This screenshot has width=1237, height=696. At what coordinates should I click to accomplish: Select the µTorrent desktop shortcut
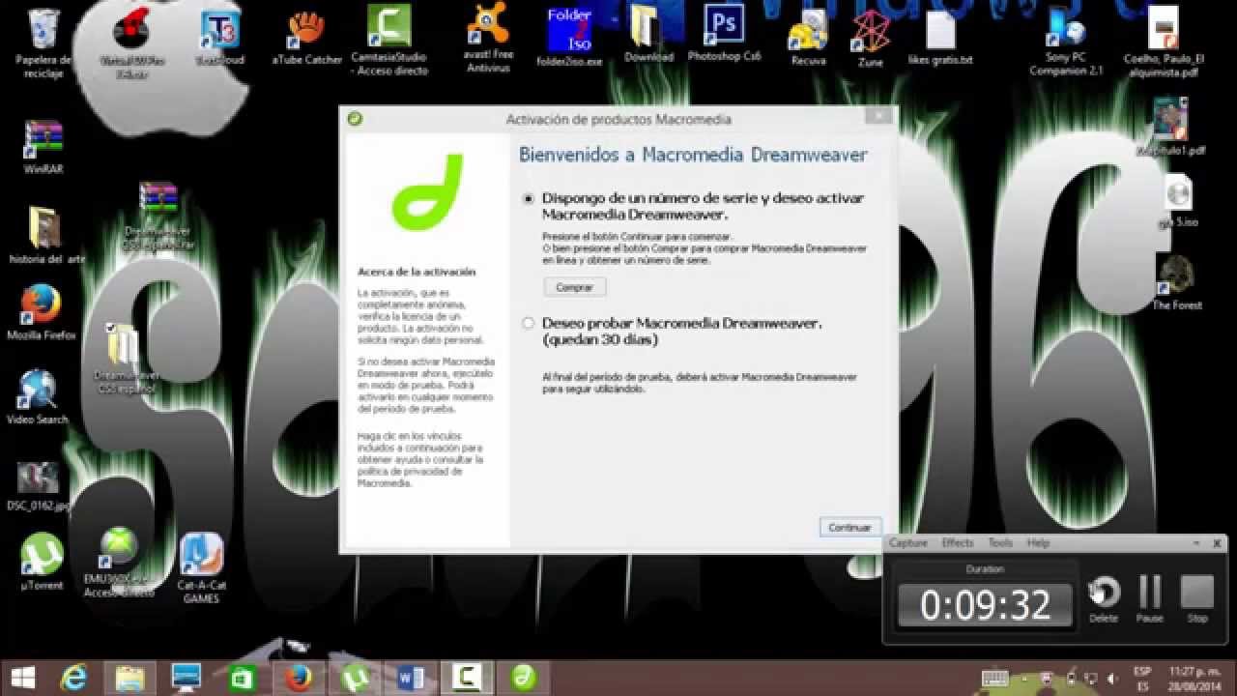coord(43,563)
